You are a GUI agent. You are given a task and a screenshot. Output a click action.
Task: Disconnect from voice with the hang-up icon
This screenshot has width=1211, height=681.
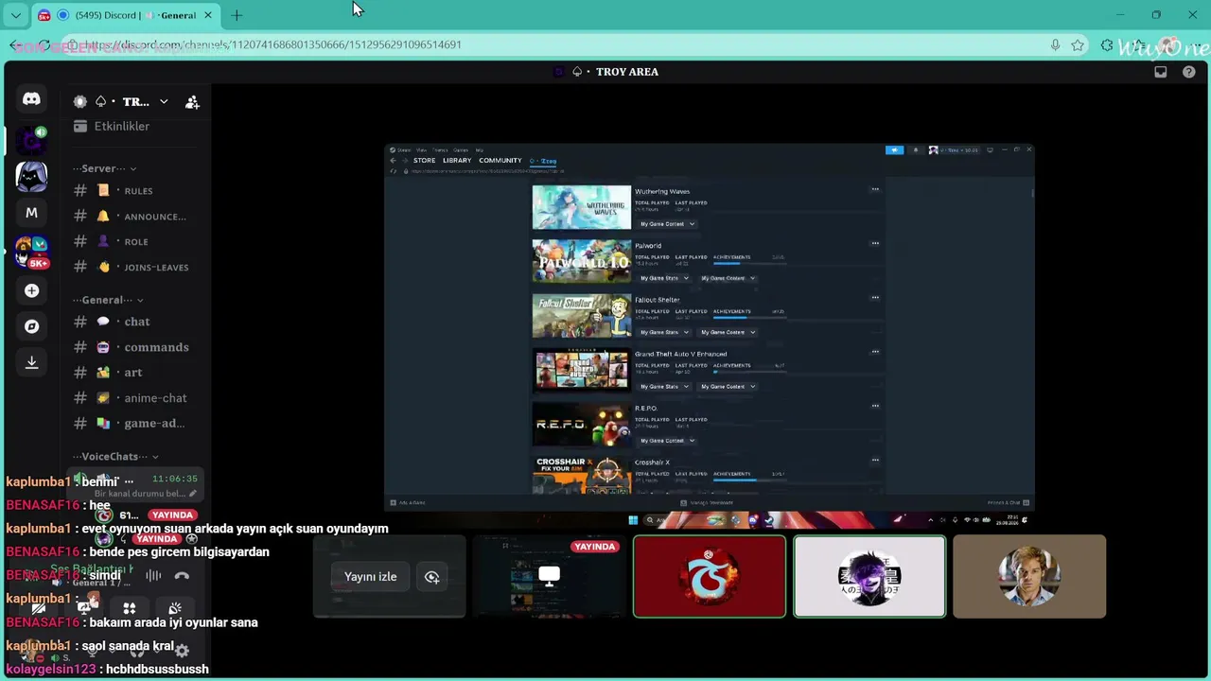pos(182,575)
